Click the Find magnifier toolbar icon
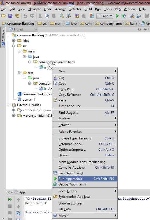This screenshot has height=220, width=150. click(62, 16)
